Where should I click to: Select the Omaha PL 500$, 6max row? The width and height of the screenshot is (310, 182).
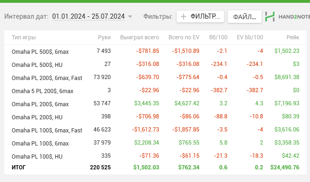155,51
